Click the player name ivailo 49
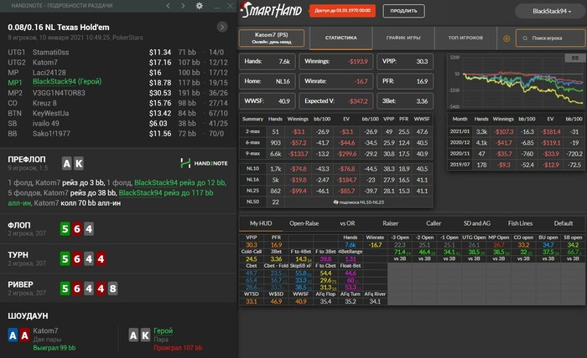Screen dimensions: 587x358 point(45,123)
